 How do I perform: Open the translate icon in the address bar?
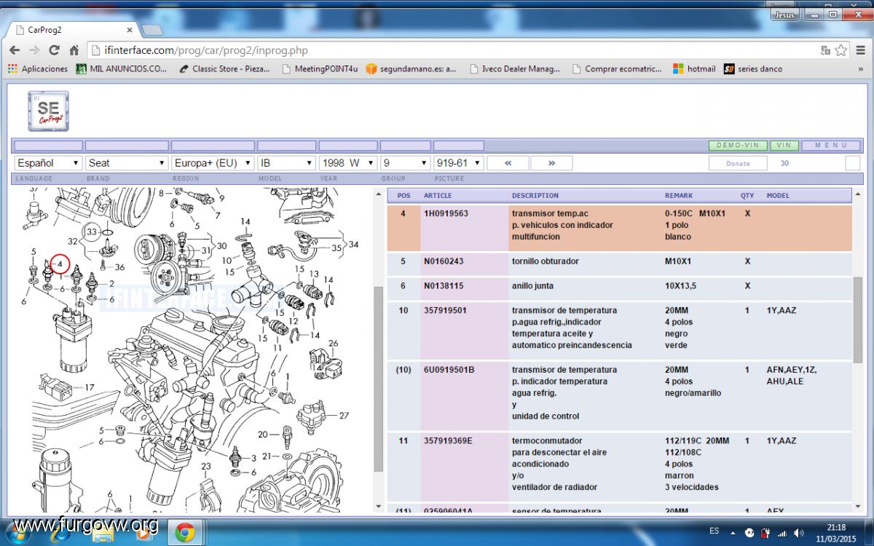click(825, 50)
